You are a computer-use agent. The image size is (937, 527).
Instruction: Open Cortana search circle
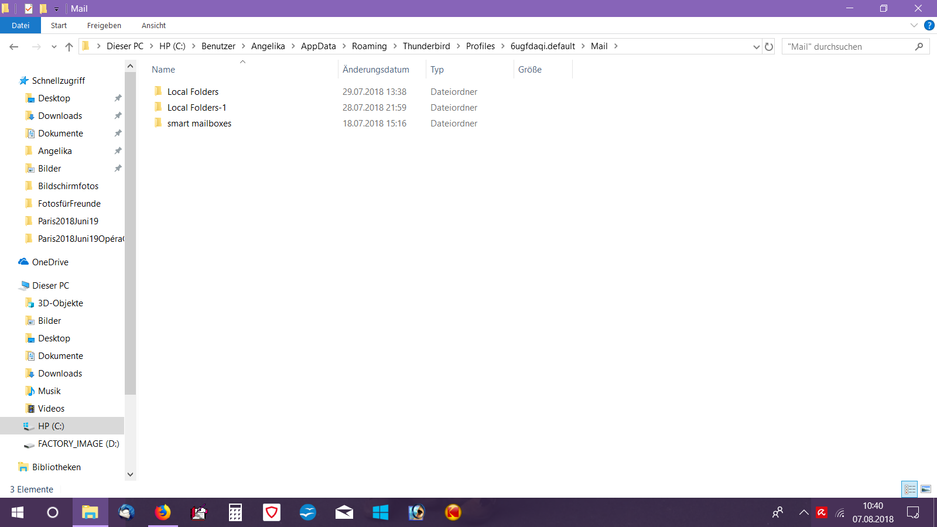53,512
